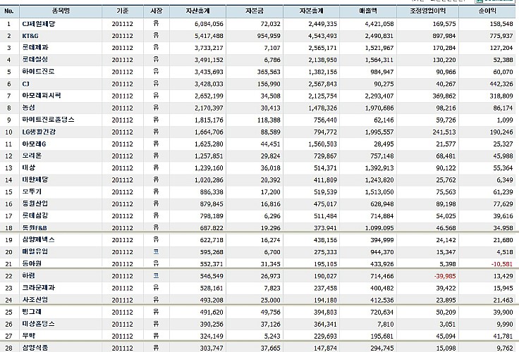Select the 코 market cell for 하림

pos(157,276)
